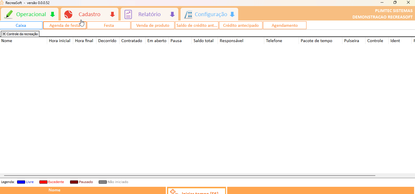Expand the Relatório purple arrow dropdown
Screen dimensions: 415x194
point(172,14)
